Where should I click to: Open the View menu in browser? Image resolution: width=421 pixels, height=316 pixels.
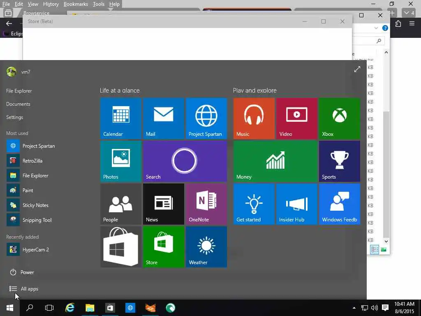tap(33, 4)
